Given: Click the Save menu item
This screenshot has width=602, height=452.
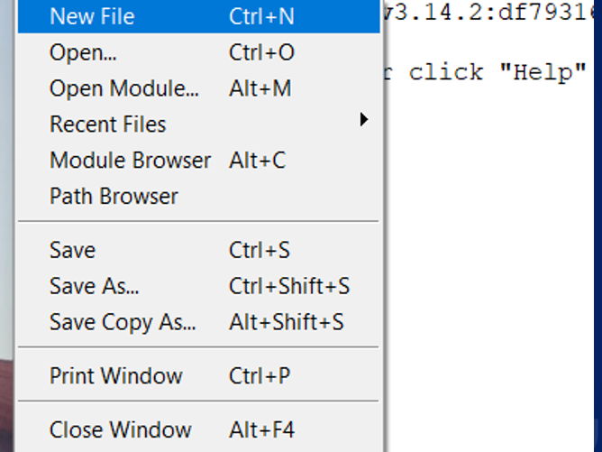Looking at the screenshot, I should 72,250.
